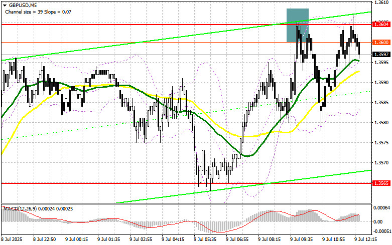Select the orange 1.3600 price level tag

coord(381,43)
